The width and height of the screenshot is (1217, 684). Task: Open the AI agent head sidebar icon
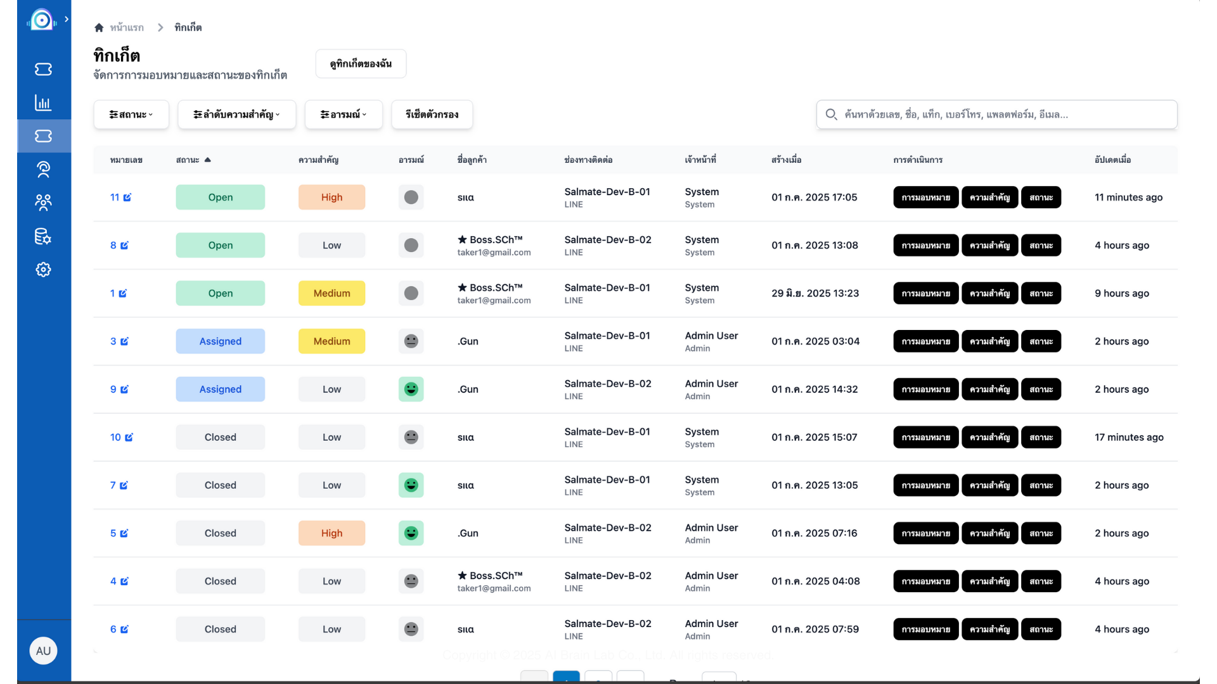click(43, 169)
